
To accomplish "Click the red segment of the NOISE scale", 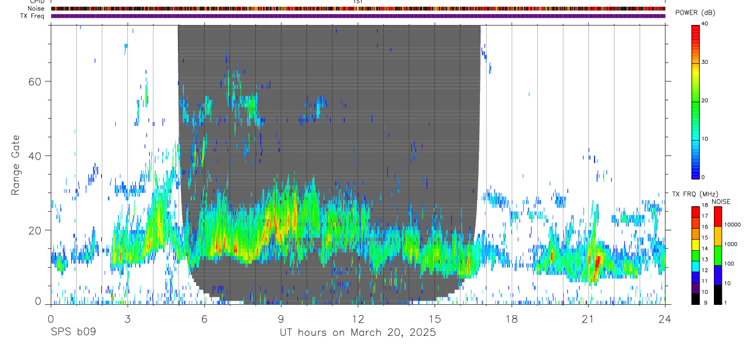I will coord(718,217).
